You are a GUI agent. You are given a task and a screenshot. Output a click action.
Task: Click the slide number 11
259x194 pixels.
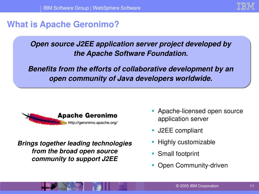point(252,186)
